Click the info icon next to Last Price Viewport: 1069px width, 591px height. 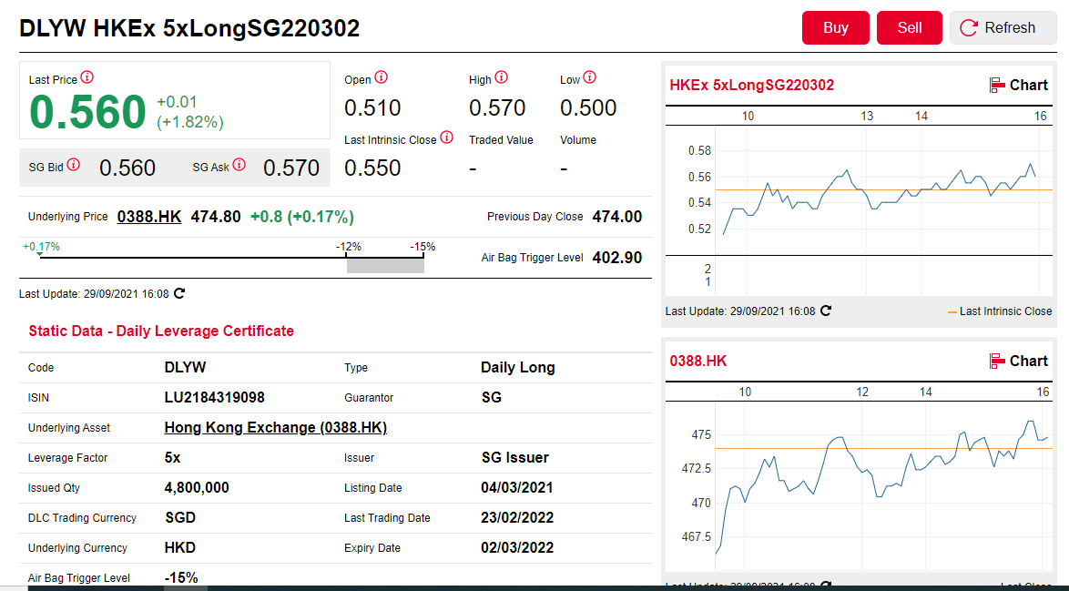coord(87,77)
